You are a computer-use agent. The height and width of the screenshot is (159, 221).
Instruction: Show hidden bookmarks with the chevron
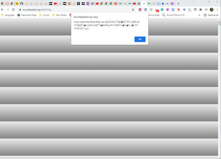[199, 15]
